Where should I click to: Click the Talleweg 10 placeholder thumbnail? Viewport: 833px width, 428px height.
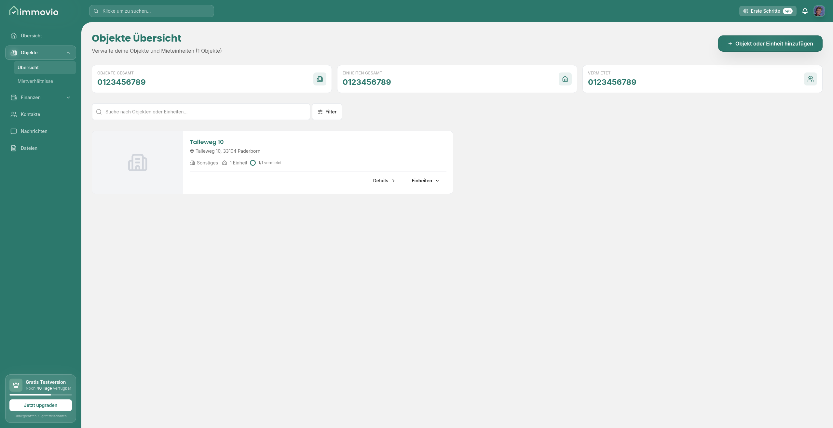(137, 162)
